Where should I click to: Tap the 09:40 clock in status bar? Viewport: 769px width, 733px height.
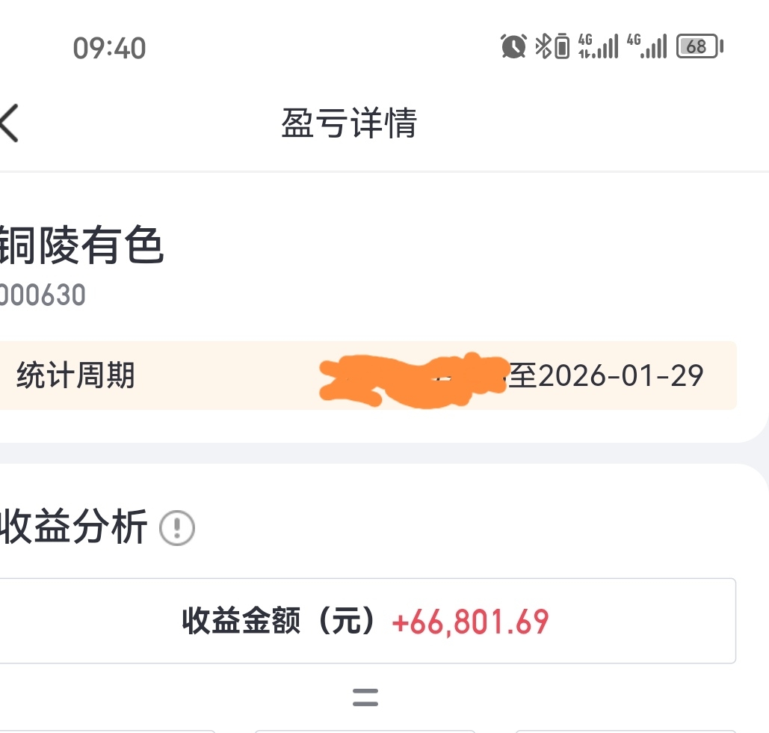click(x=109, y=49)
